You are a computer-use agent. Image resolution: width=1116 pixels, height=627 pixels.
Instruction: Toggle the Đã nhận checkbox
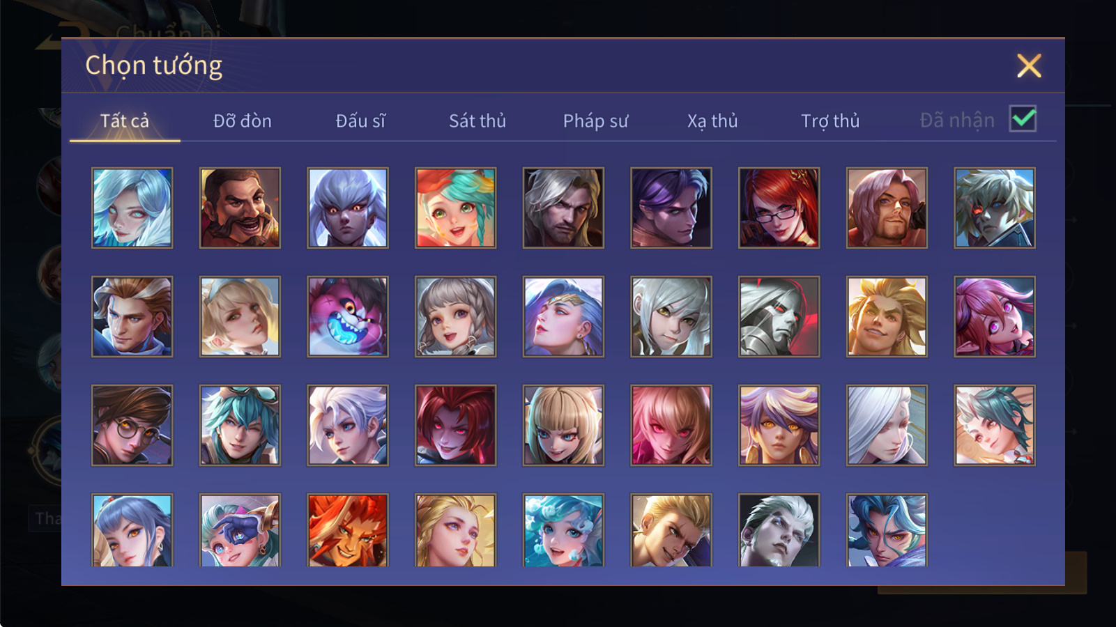1023,119
